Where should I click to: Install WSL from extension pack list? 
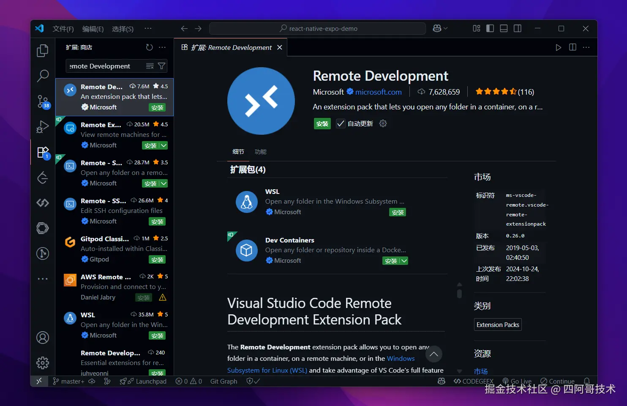pos(398,213)
